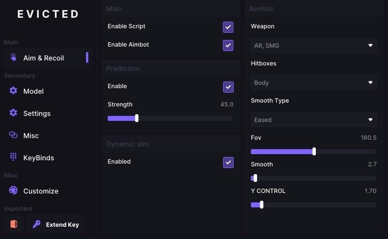Open the Smooth Type dropdown set to Eased
This screenshot has height=239, width=388.
[x=314, y=120]
